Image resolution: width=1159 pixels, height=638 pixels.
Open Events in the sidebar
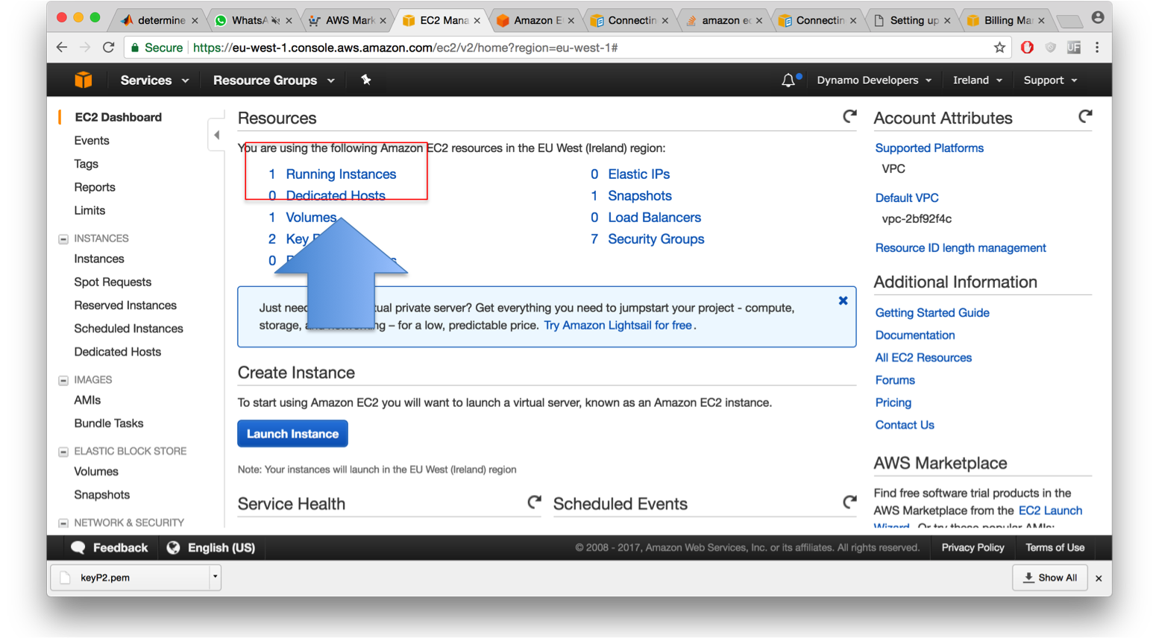point(92,140)
